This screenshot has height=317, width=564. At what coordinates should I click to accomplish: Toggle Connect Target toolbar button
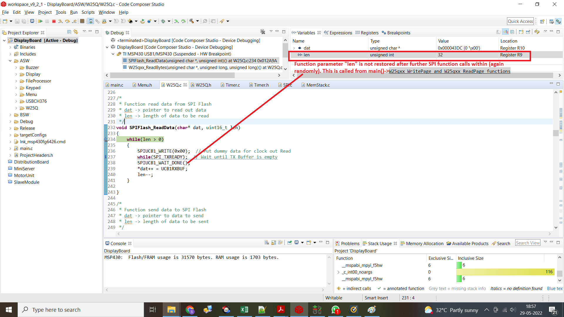[x=91, y=21]
